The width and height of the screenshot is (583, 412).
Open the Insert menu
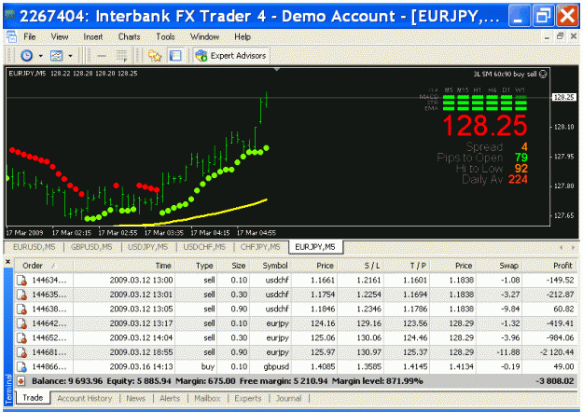tap(93, 36)
